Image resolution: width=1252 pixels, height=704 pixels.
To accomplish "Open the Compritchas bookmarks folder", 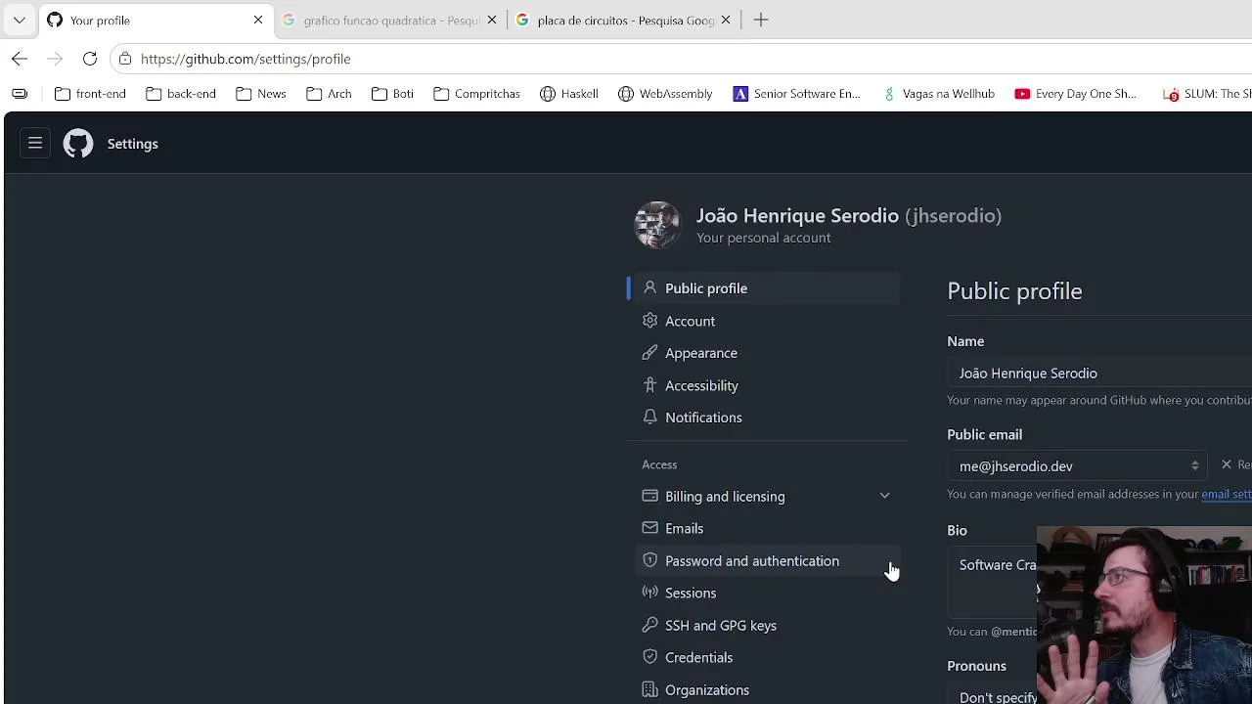I will point(476,94).
